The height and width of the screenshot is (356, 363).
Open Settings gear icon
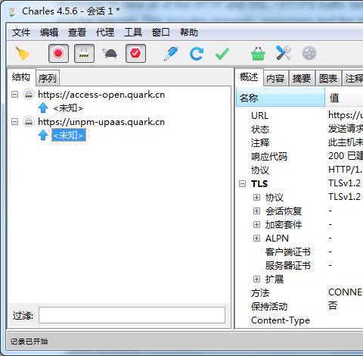coord(309,53)
